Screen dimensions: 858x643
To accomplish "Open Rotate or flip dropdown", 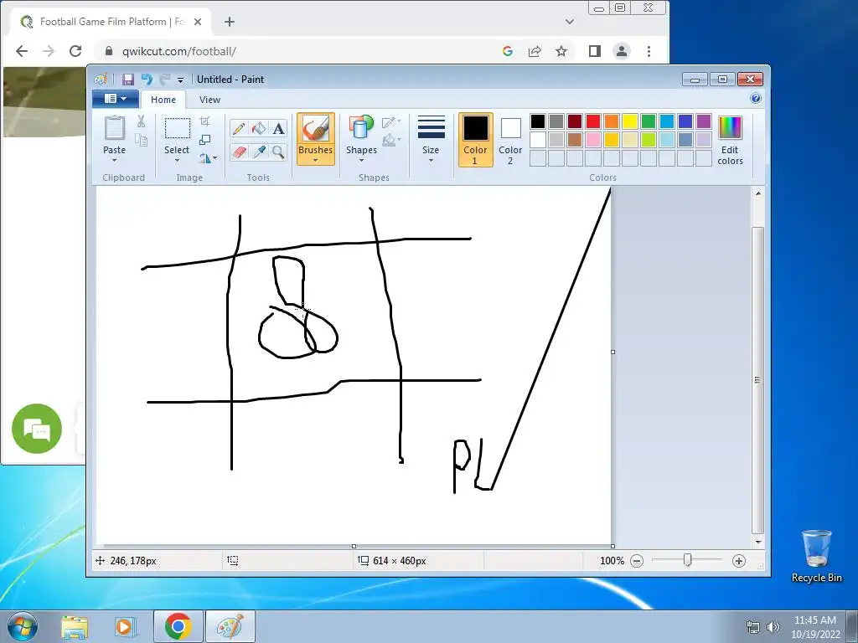I will tap(208, 158).
